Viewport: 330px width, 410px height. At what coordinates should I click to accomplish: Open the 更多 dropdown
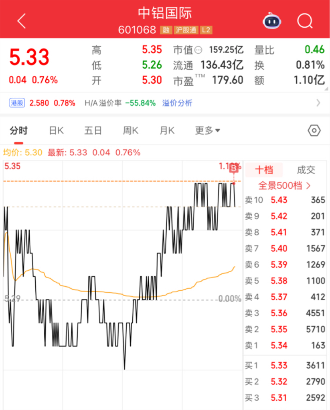pos(207,131)
